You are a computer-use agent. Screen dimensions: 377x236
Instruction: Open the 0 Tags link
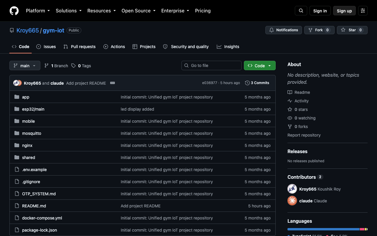tap(81, 66)
